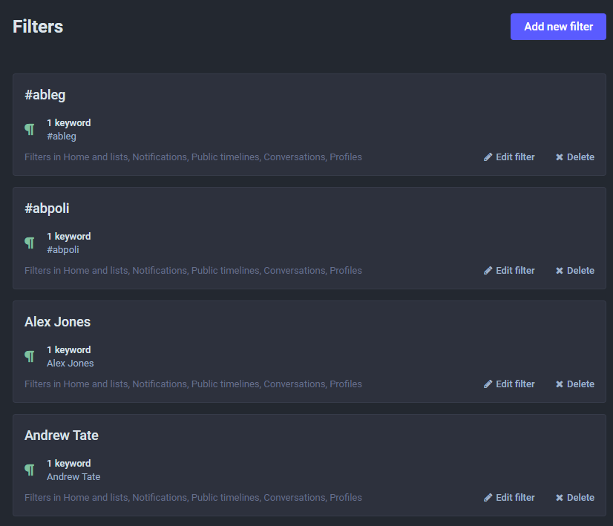Click the '1 keyword' label under Alex Jones
This screenshot has width=613, height=526.
tap(69, 349)
